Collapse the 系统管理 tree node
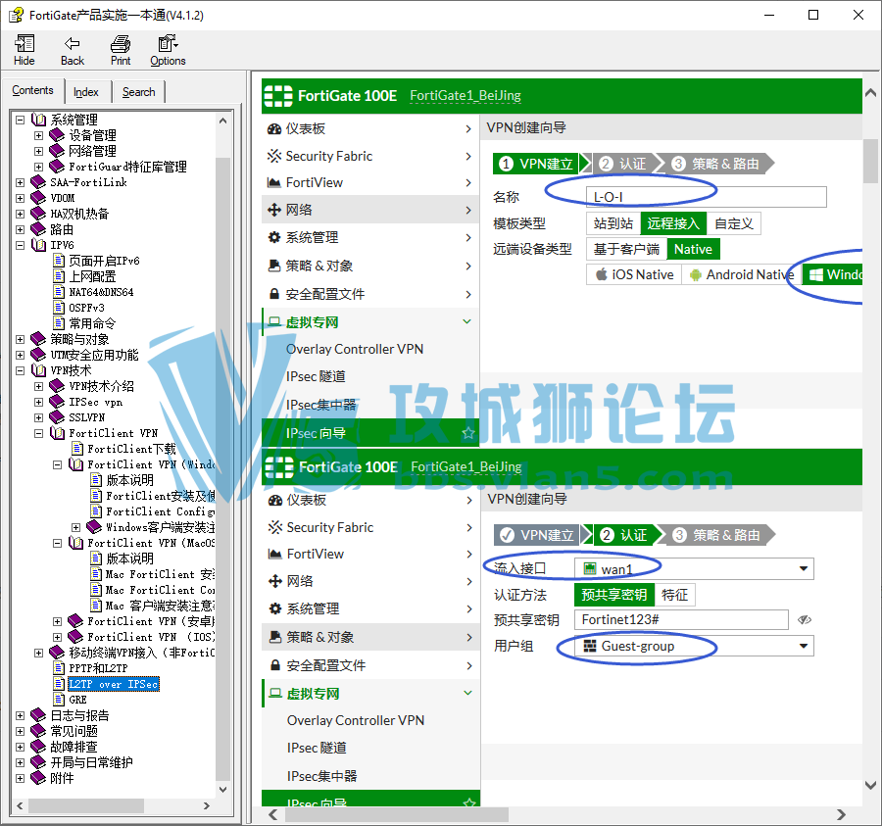 click(x=21, y=120)
